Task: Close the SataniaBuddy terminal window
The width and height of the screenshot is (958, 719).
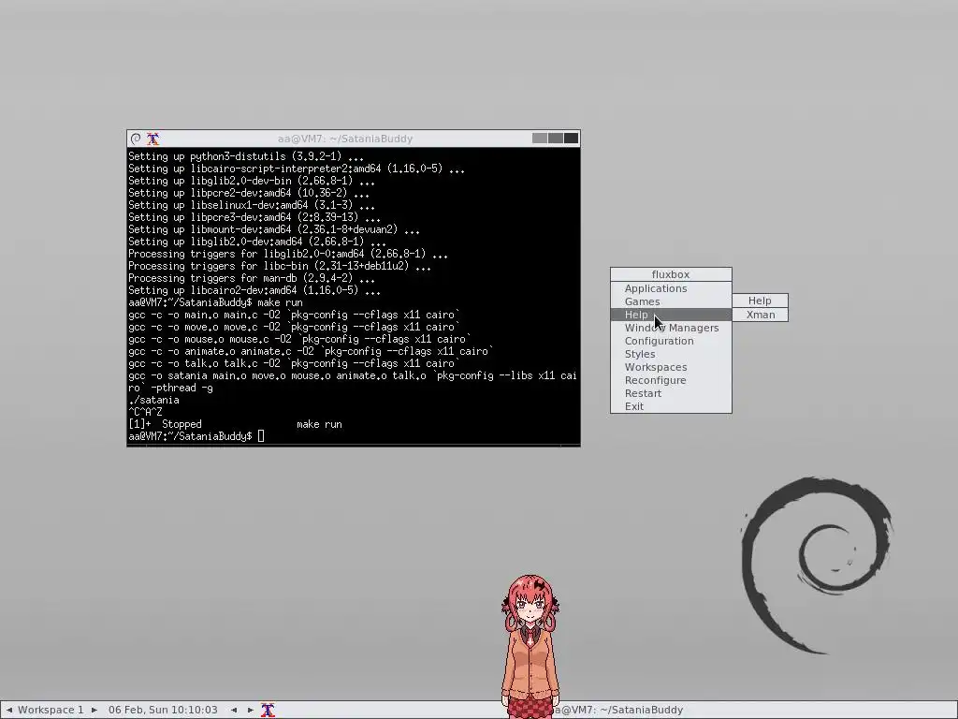Action: click(x=571, y=139)
